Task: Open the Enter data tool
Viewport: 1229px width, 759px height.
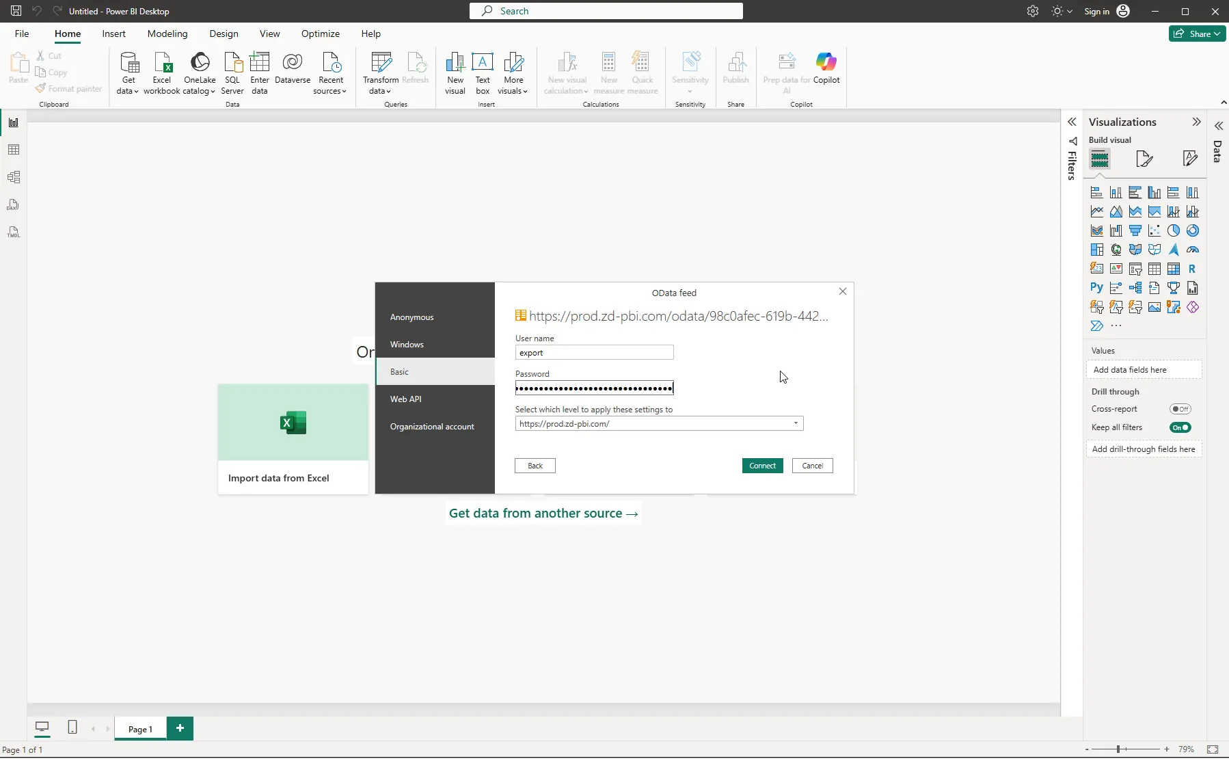Action: click(x=260, y=72)
